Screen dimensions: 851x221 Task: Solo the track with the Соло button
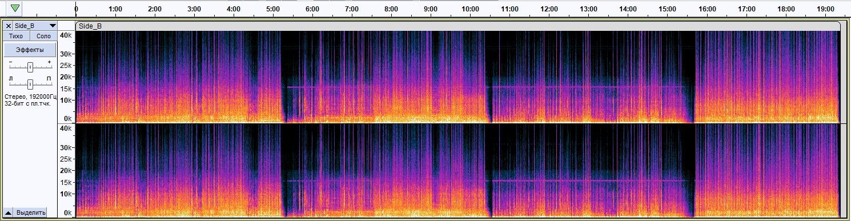coord(43,36)
